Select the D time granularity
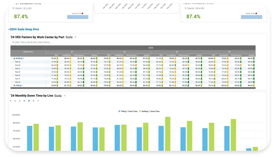Viewport: 275px width, 158px height. [20, 101]
